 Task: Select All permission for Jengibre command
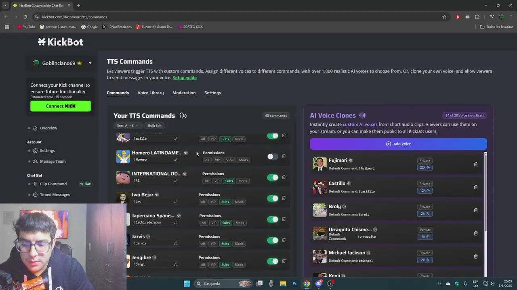203,265
